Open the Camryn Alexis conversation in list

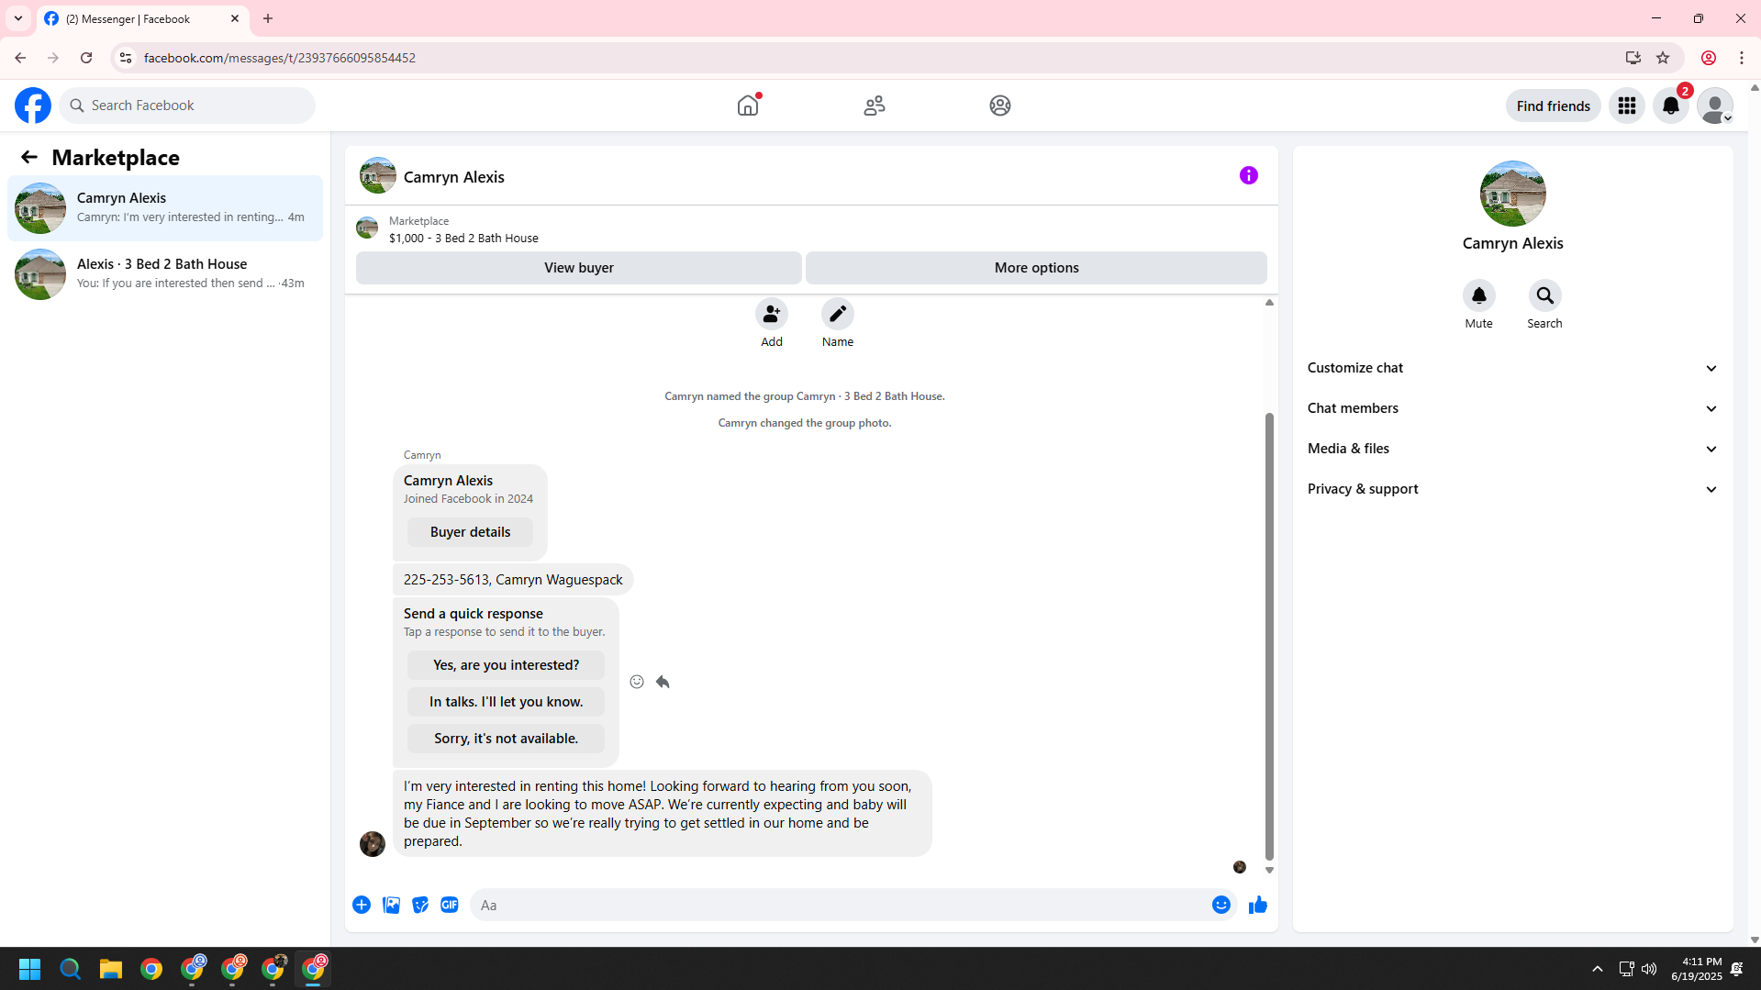point(165,208)
